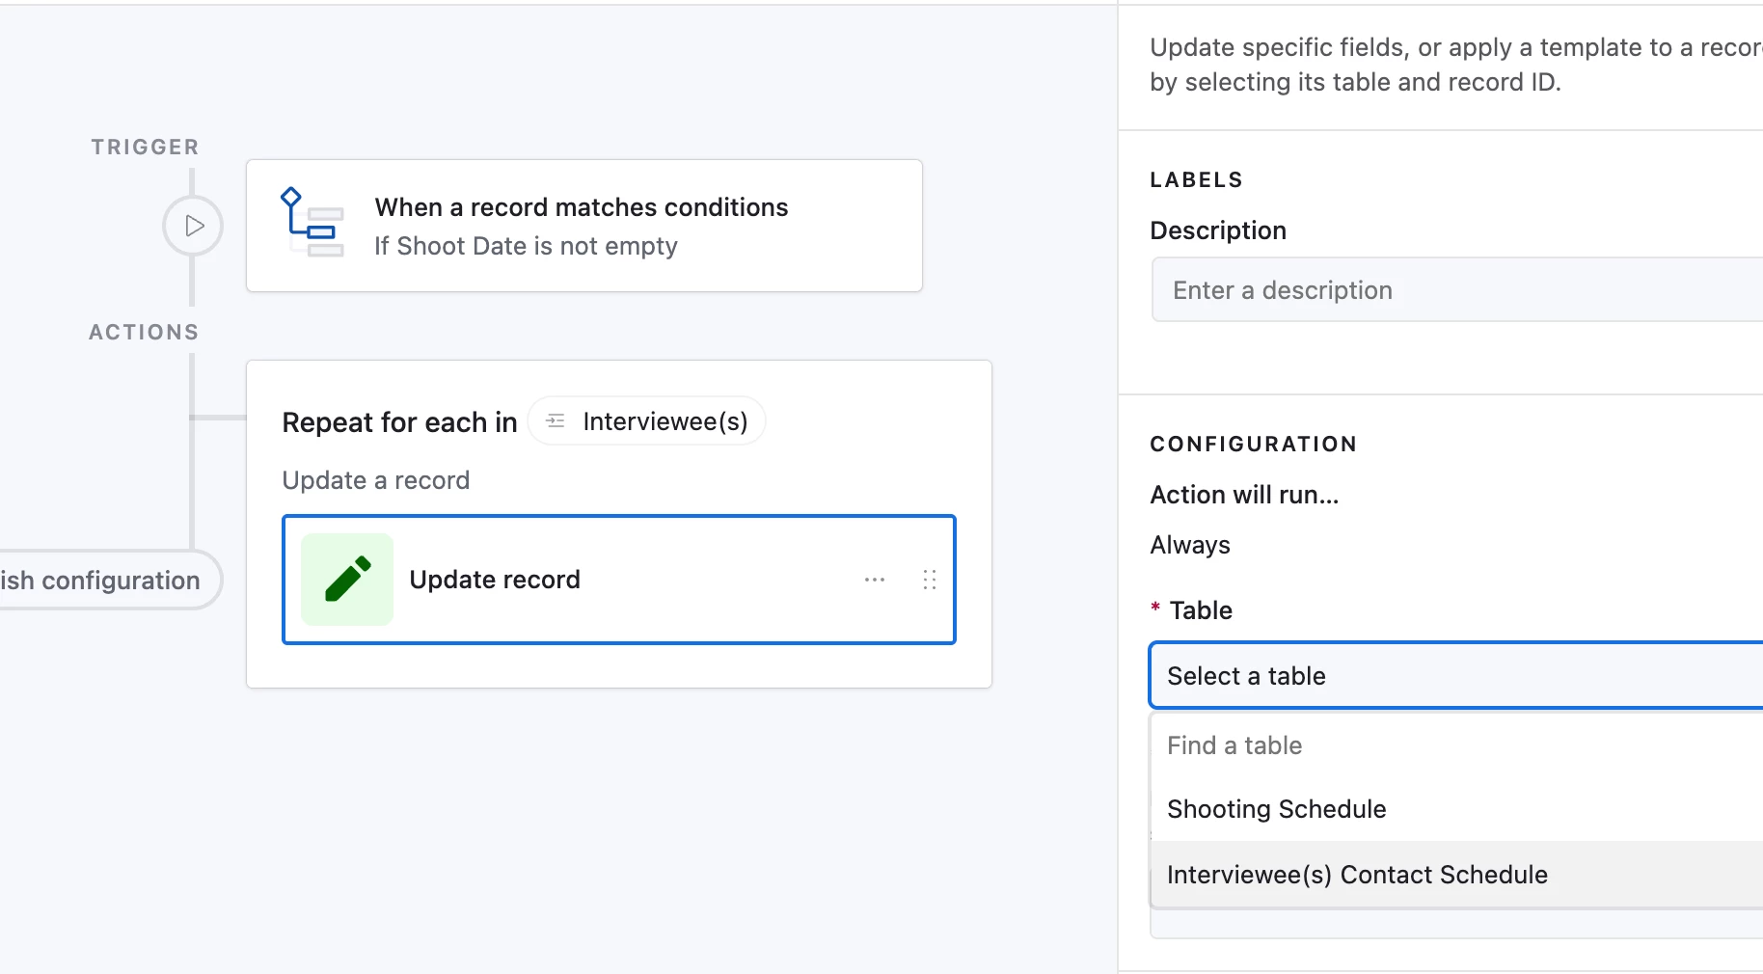1763x974 pixels.
Task: Select the Update record action card
Action: tap(617, 580)
